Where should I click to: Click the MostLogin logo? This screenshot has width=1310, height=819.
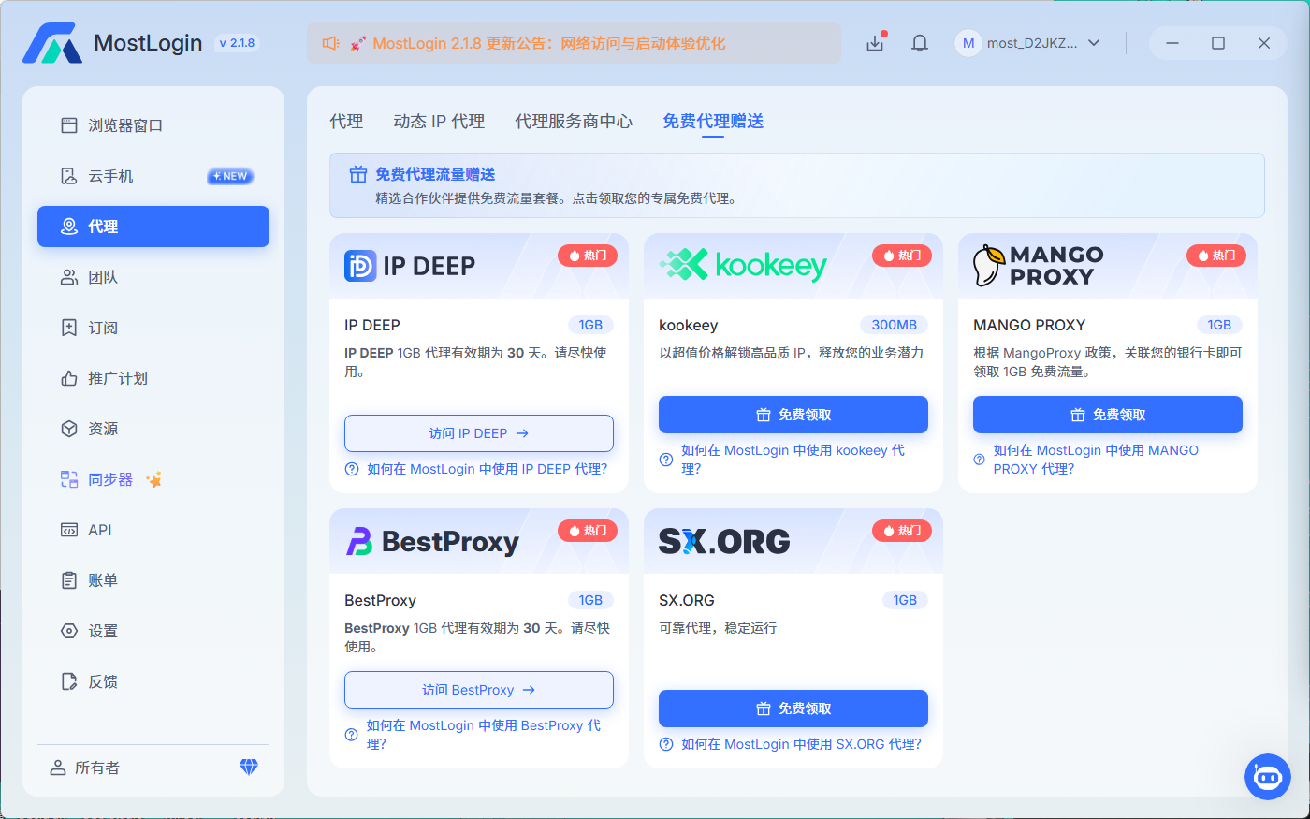pos(52,43)
